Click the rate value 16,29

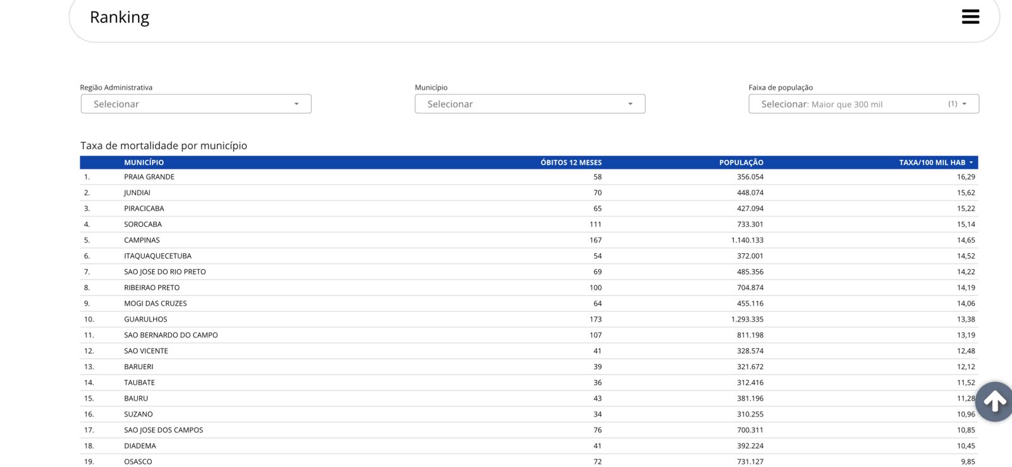coord(966,177)
